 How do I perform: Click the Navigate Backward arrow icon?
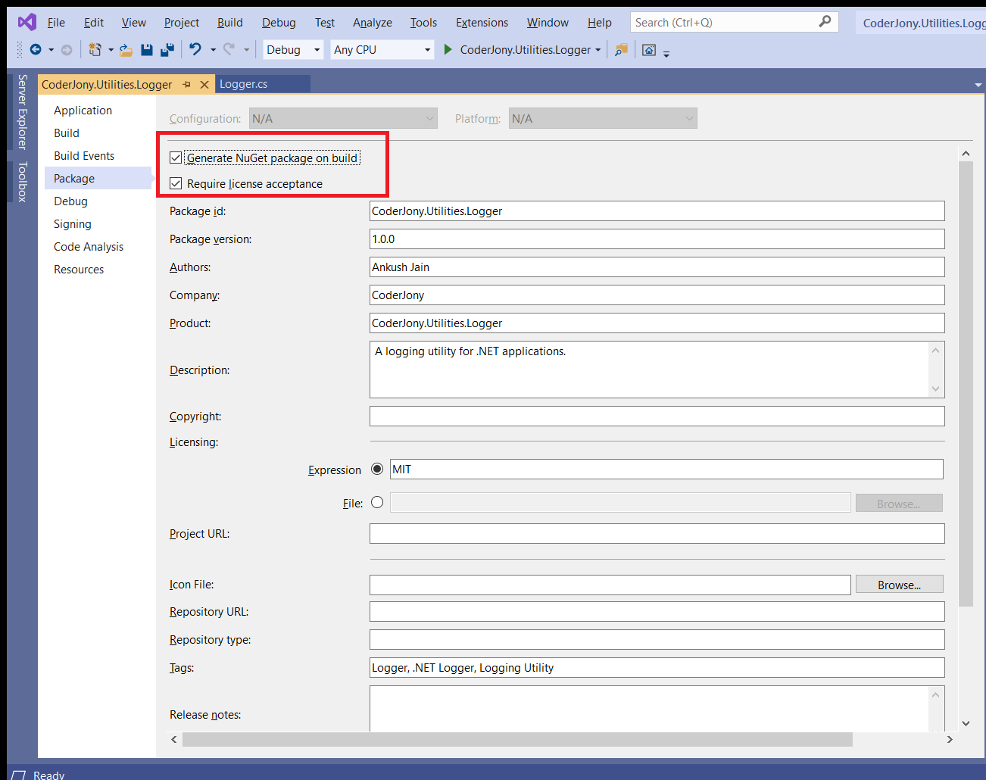[x=36, y=49]
